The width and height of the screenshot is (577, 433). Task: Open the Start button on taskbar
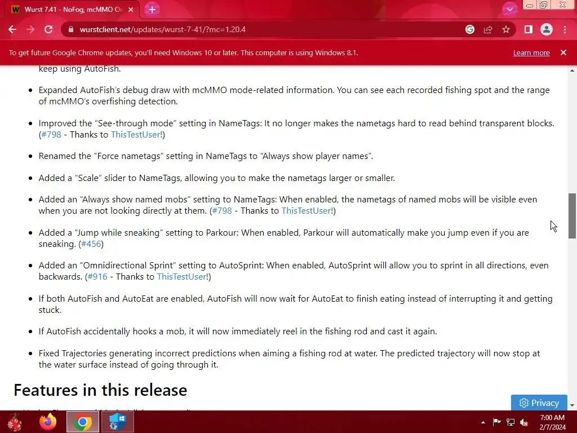pos(15,422)
